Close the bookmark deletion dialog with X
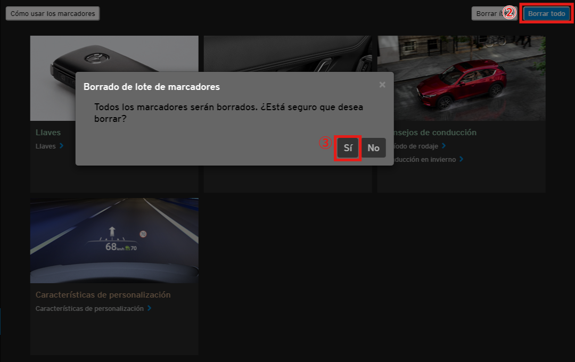 point(382,85)
